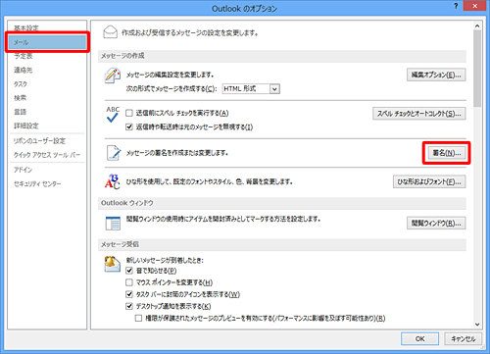Confirm settings with the OK button
490x354 pixels.
click(x=419, y=338)
